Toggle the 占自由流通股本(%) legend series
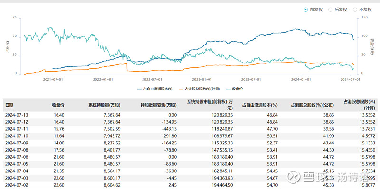The image size is (380, 189). point(155,89)
